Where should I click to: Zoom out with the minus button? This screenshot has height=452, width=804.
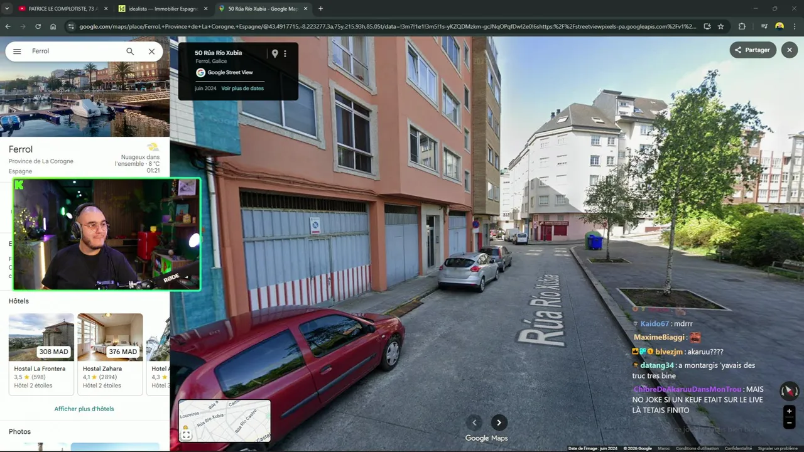pos(790,423)
